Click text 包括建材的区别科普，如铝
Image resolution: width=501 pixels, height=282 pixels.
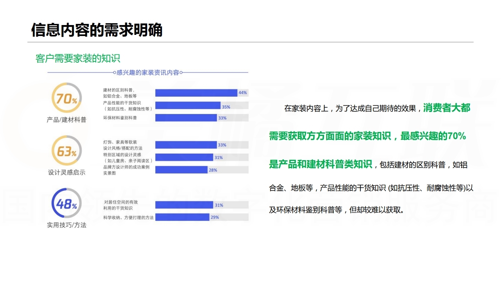[424, 165]
